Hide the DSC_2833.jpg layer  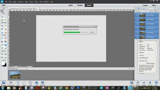pyautogui.click(x=135, y=37)
